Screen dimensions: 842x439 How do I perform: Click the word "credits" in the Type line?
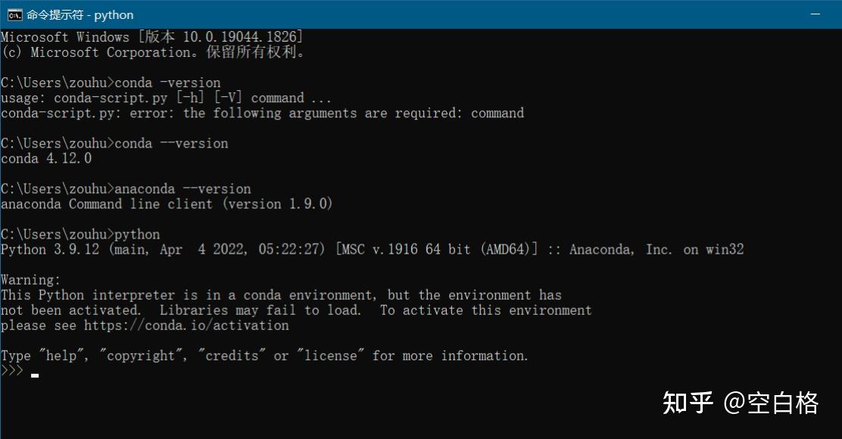point(232,356)
